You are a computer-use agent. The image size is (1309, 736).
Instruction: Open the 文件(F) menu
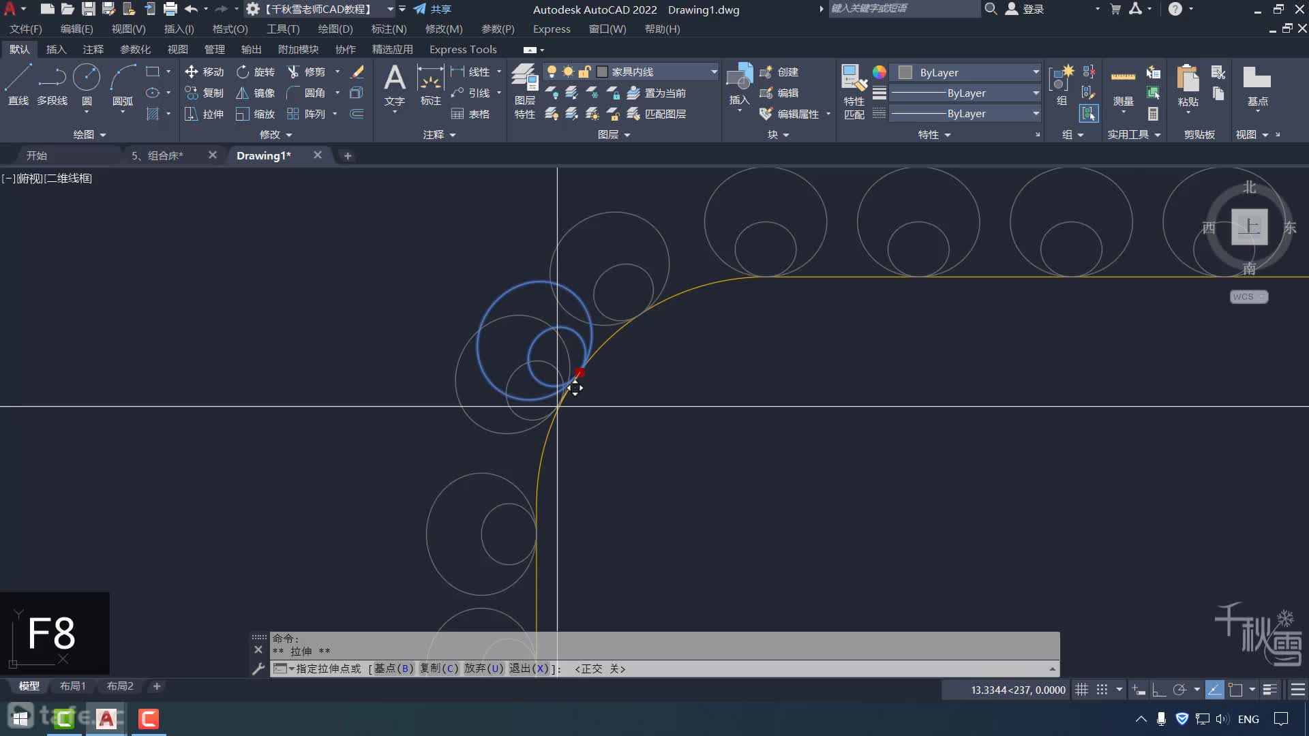click(26, 29)
